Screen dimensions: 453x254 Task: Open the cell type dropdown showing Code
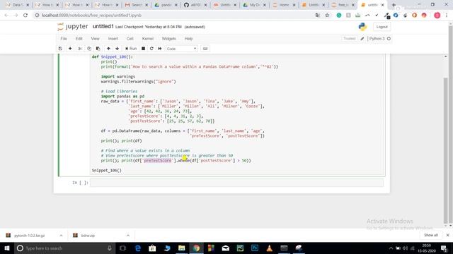click(181, 49)
